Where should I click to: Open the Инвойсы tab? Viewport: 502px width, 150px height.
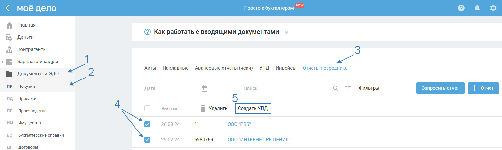click(286, 68)
